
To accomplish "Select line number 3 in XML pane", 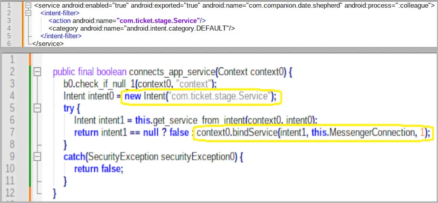I will pos(9,21).
